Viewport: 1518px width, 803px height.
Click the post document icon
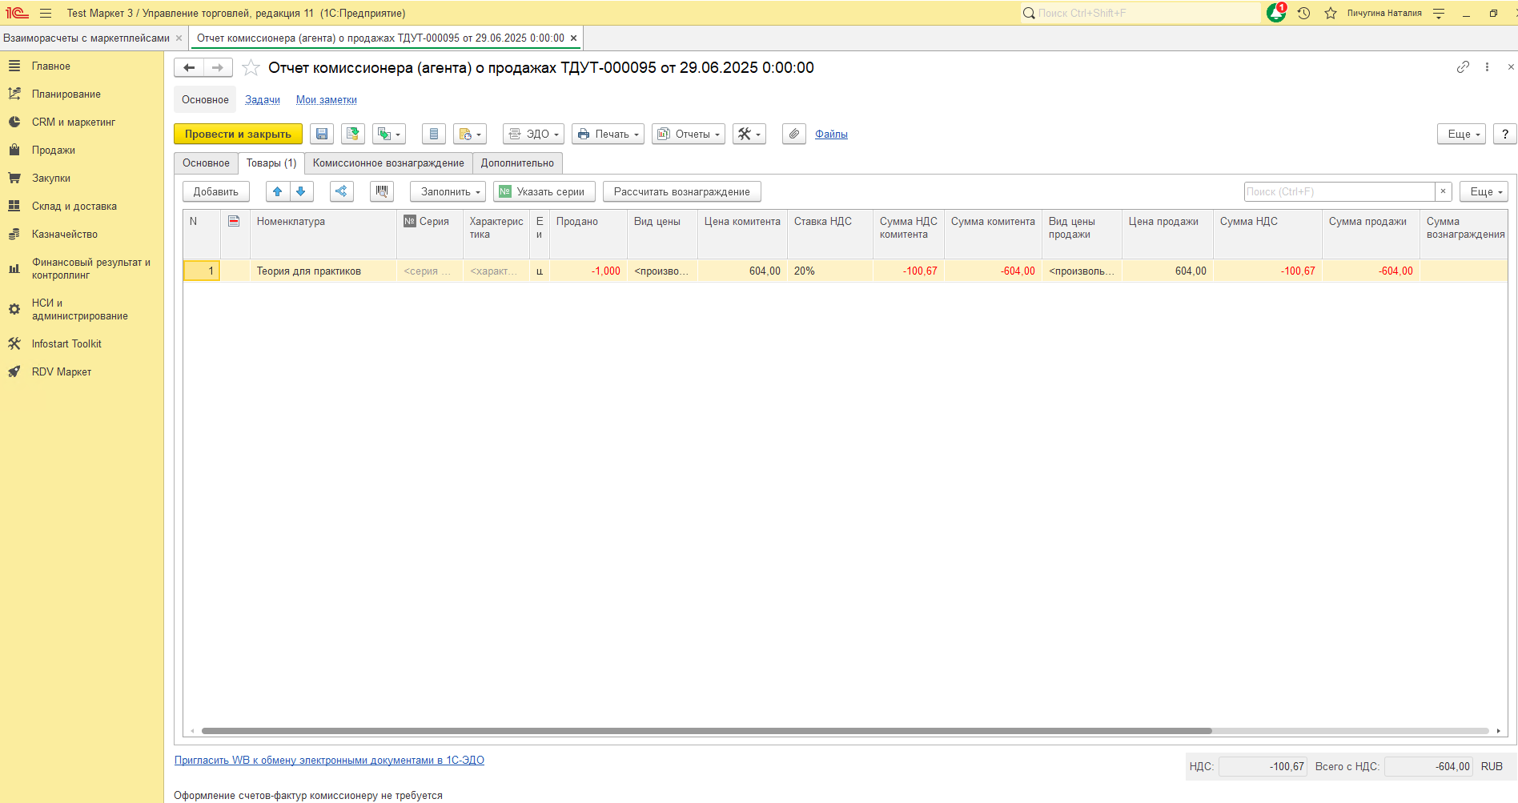[352, 135]
